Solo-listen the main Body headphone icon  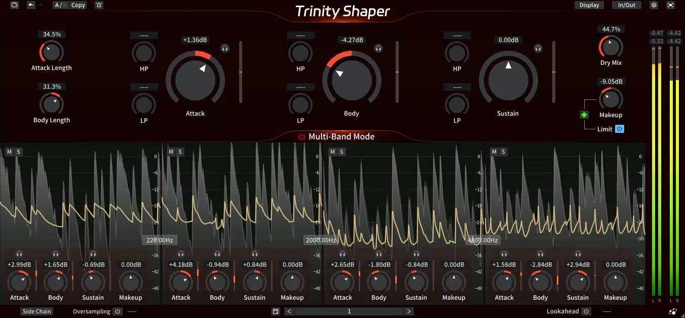(377, 48)
